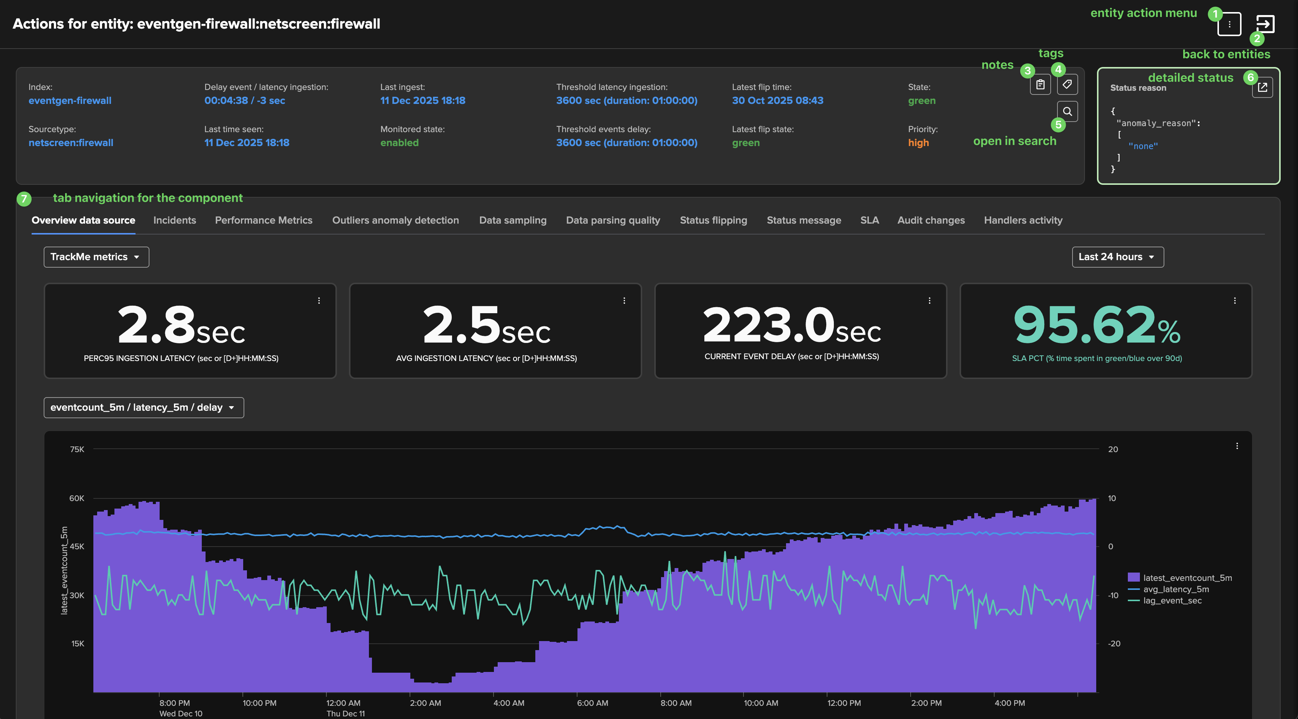Open detailed status popout icon
The width and height of the screenshot is (1298, 719).
tap(1262, 88)
